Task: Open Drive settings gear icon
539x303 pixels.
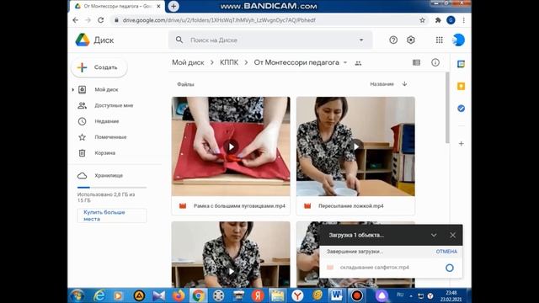Action: point(411,40)
